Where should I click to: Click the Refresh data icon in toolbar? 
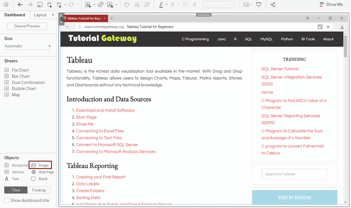71,5
